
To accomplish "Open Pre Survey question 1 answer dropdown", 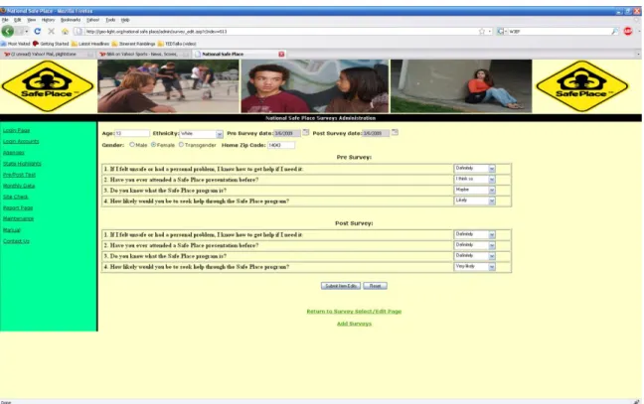I will click(x=475, y=168).
